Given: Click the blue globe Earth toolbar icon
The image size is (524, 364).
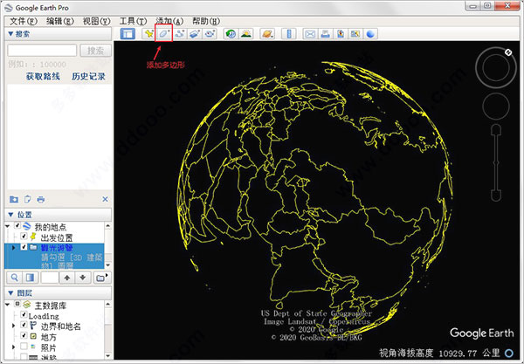Looking at the screenshot, I should (x=370, y=34).
